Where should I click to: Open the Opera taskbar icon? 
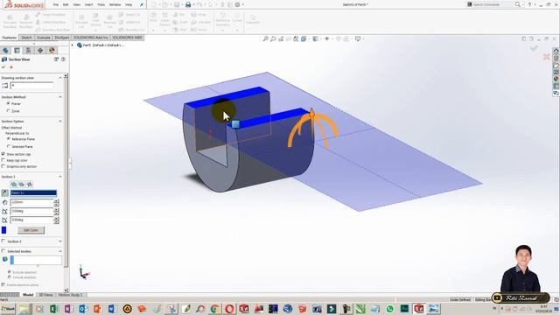(229, 309)
